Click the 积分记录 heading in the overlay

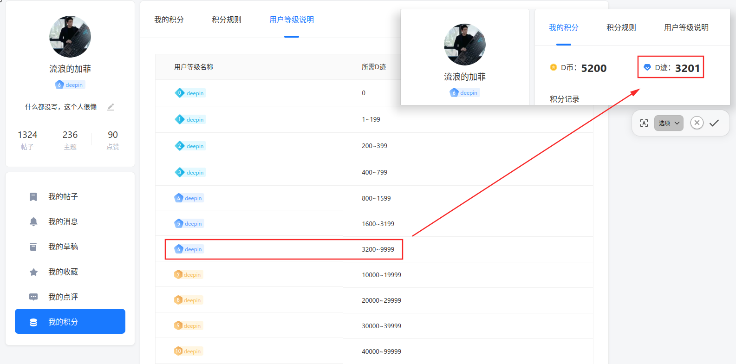tap(565, 99)
